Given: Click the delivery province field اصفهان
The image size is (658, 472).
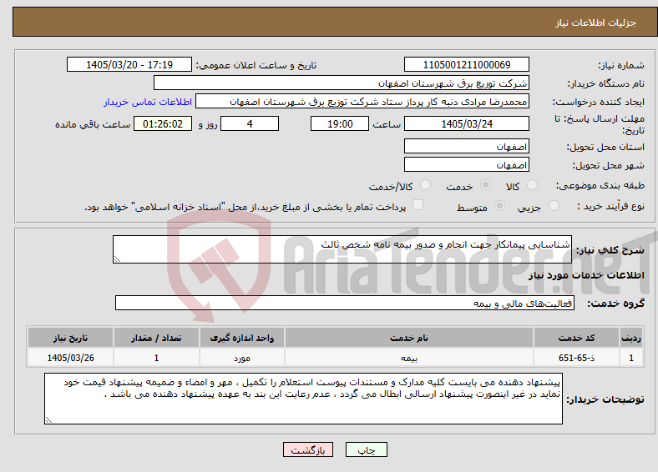Looking at the screenshot, I should coord(466,146).
